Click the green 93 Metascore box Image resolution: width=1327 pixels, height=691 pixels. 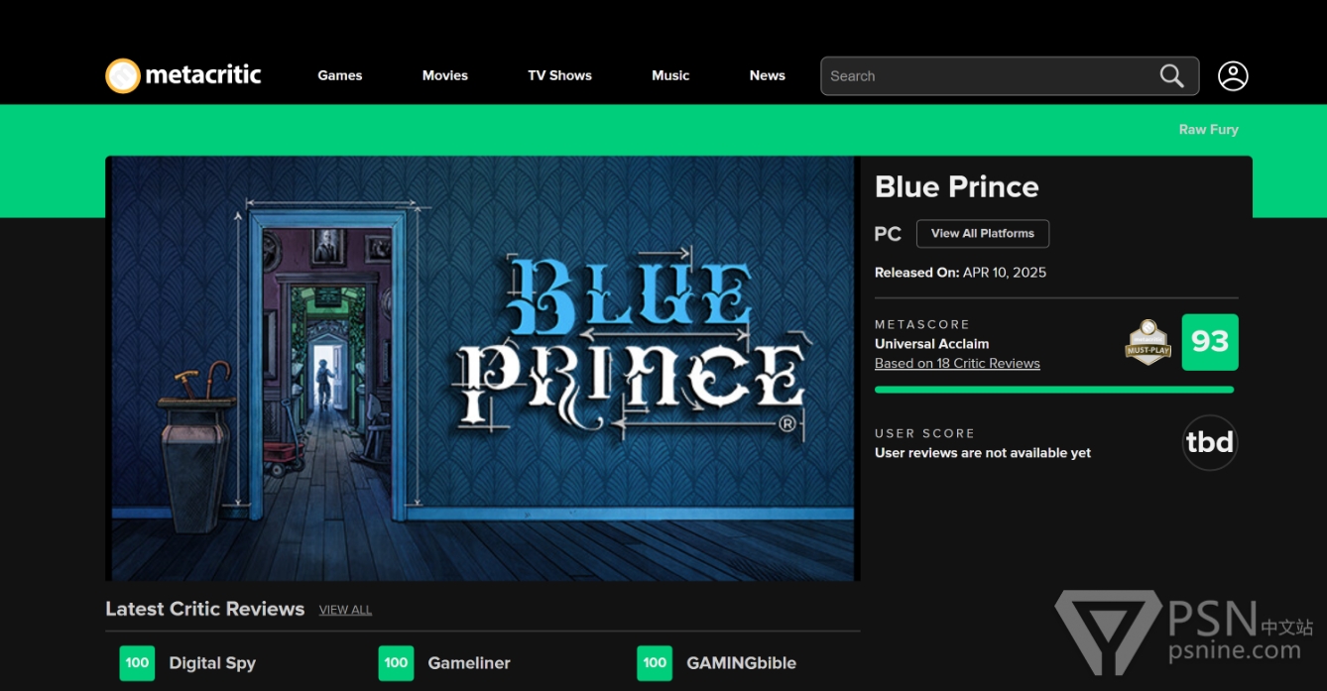tap(1210, 342)
